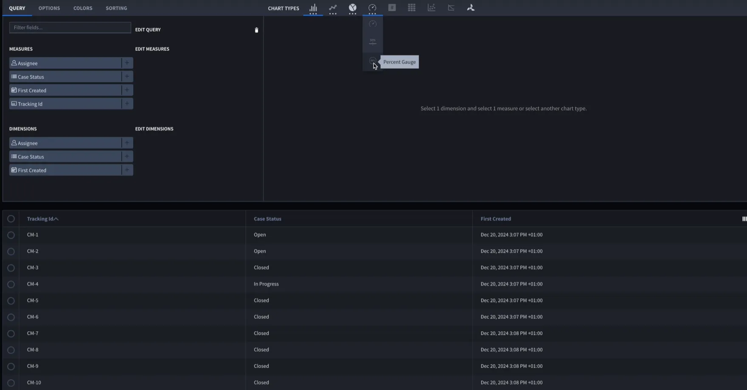Choose the standard gauge in dropdown

(x=373, y=24)
